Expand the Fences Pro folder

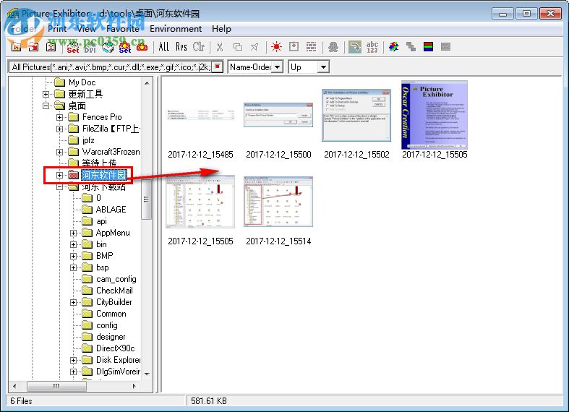[x=60, y=117]
